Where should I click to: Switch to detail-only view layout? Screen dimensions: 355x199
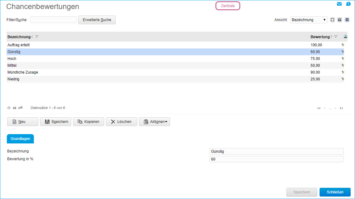347,20
